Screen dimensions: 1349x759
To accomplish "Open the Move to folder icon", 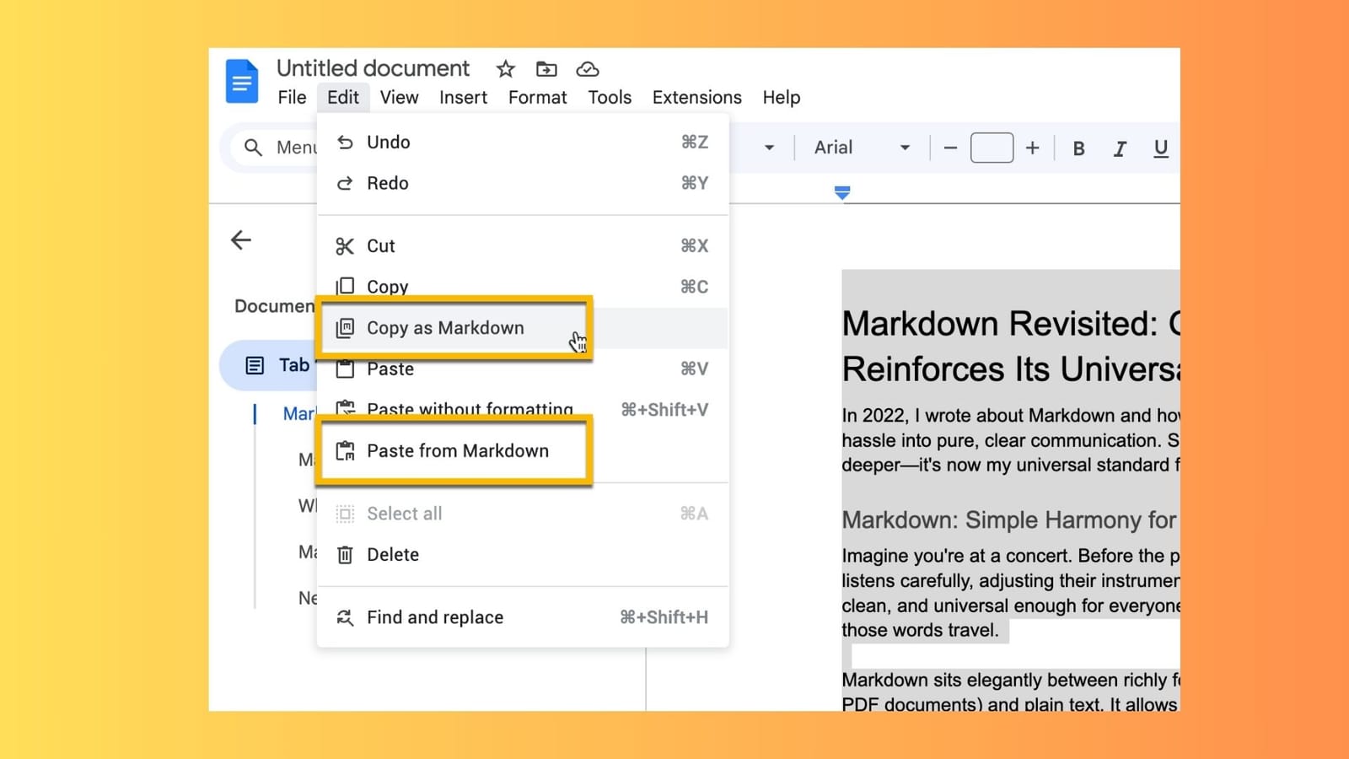I will pos(546,68).
